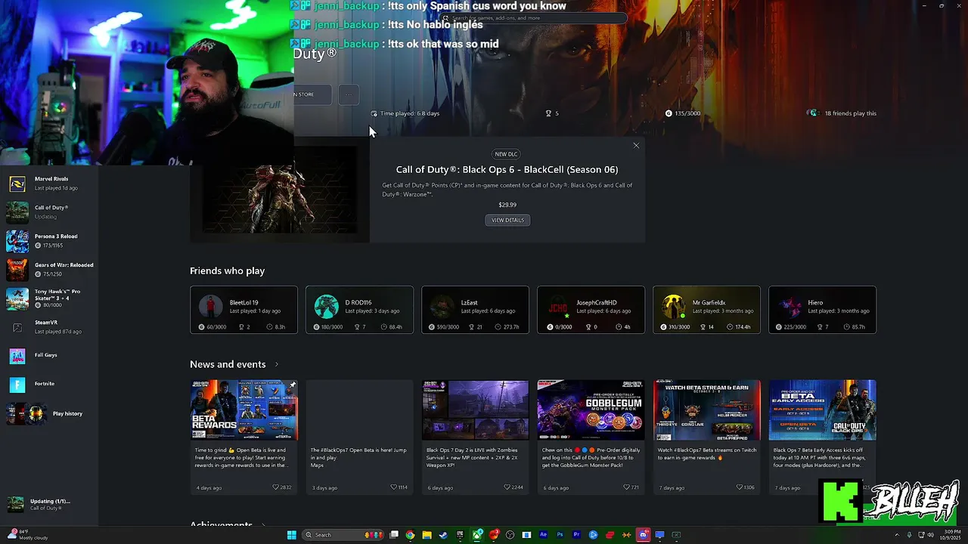
Task: Open the #BlackOps7 Open Beta news post
Action: click(359, 437)
